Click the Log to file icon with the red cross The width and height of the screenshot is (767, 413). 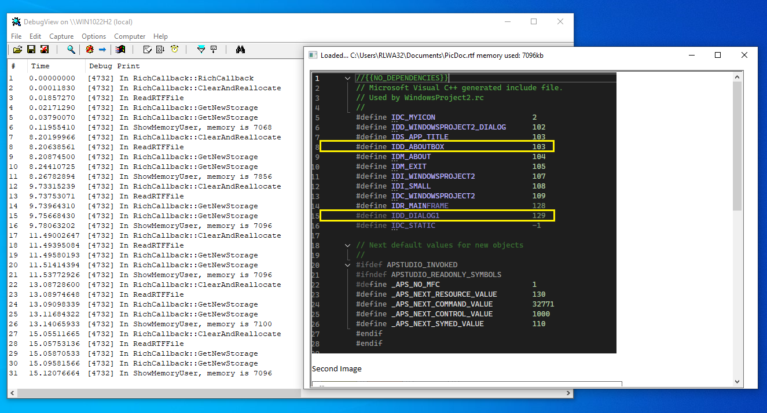tap(45, 50)
